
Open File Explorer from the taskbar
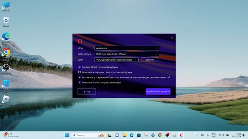(124, 135)
